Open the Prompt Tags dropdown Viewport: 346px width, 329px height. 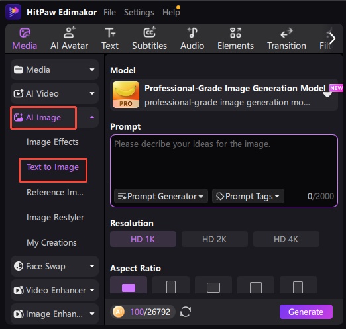(248, 196)
